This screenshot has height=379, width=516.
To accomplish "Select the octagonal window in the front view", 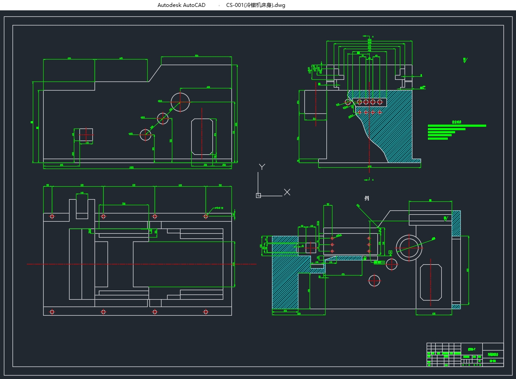I will [x=202, y=136].
